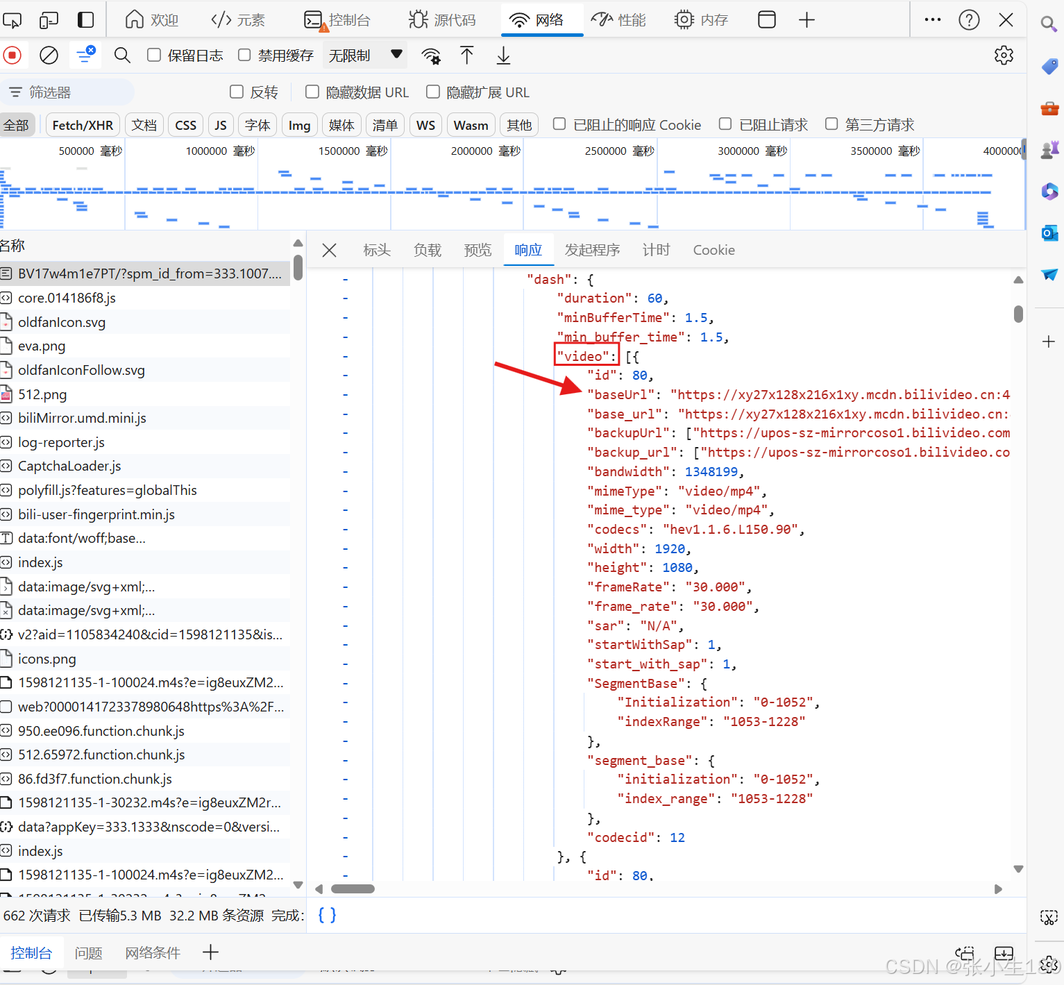1064x985 pixels.
Task: Switch to Initiator (发起程序) tab
Action: (x=592, y=250)
